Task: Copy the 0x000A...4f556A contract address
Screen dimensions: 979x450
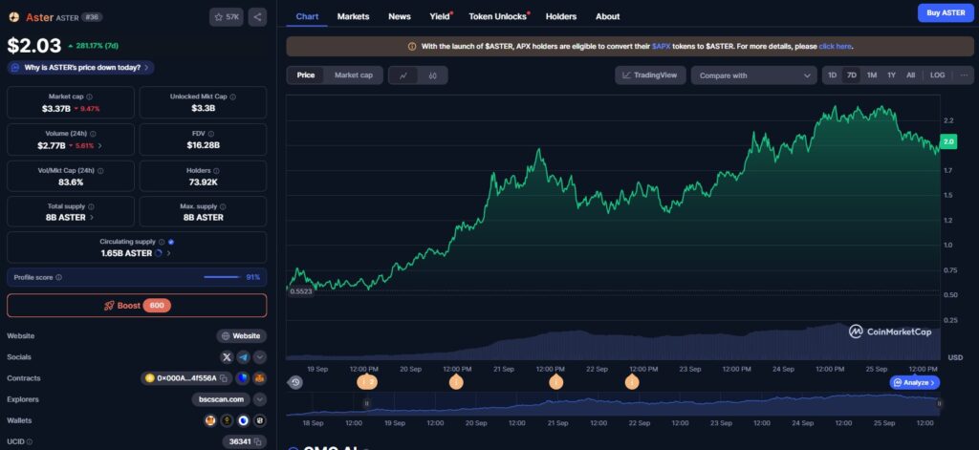Action: tap(224, 378)
